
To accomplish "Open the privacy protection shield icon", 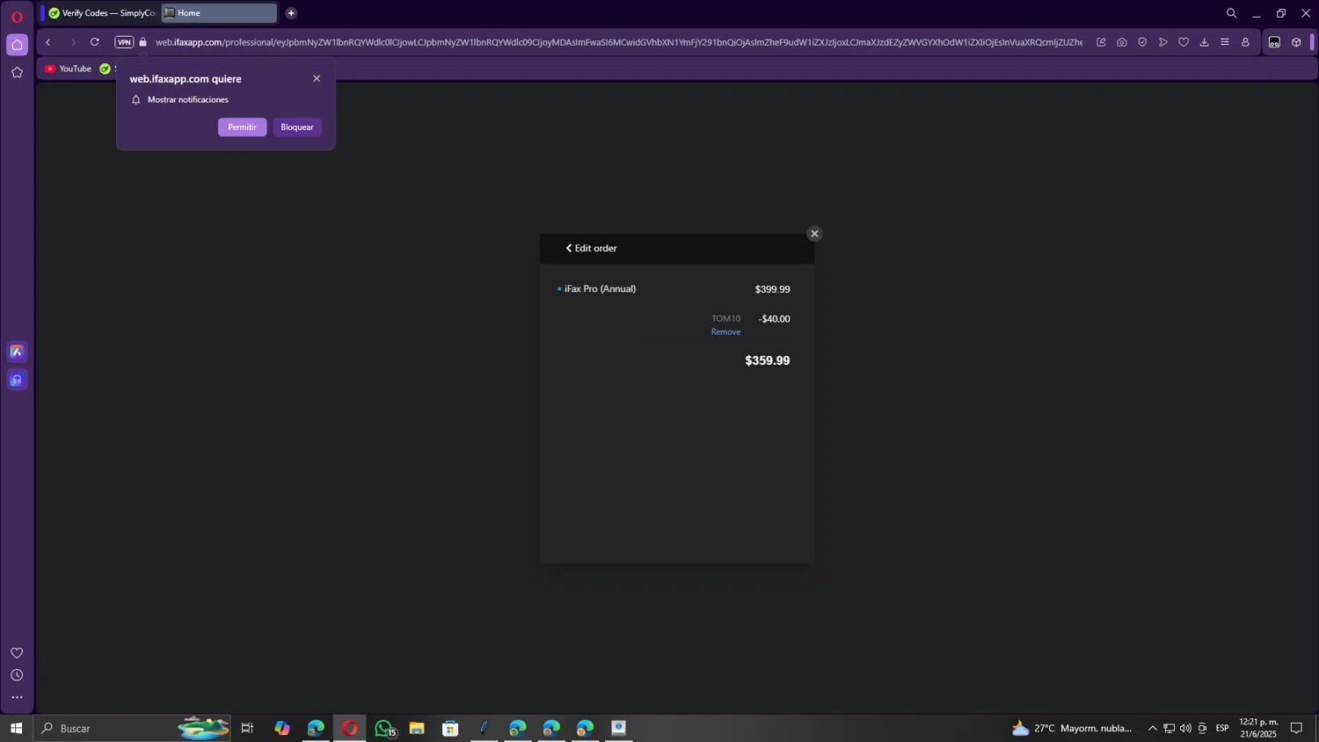I will coord(1142,42).
